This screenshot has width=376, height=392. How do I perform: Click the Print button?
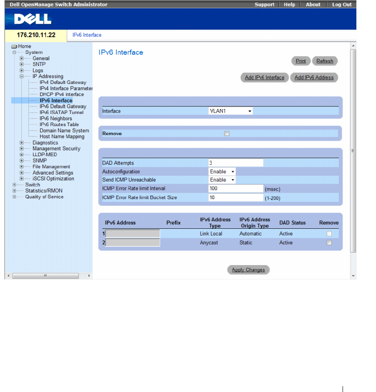pos(301,61)
